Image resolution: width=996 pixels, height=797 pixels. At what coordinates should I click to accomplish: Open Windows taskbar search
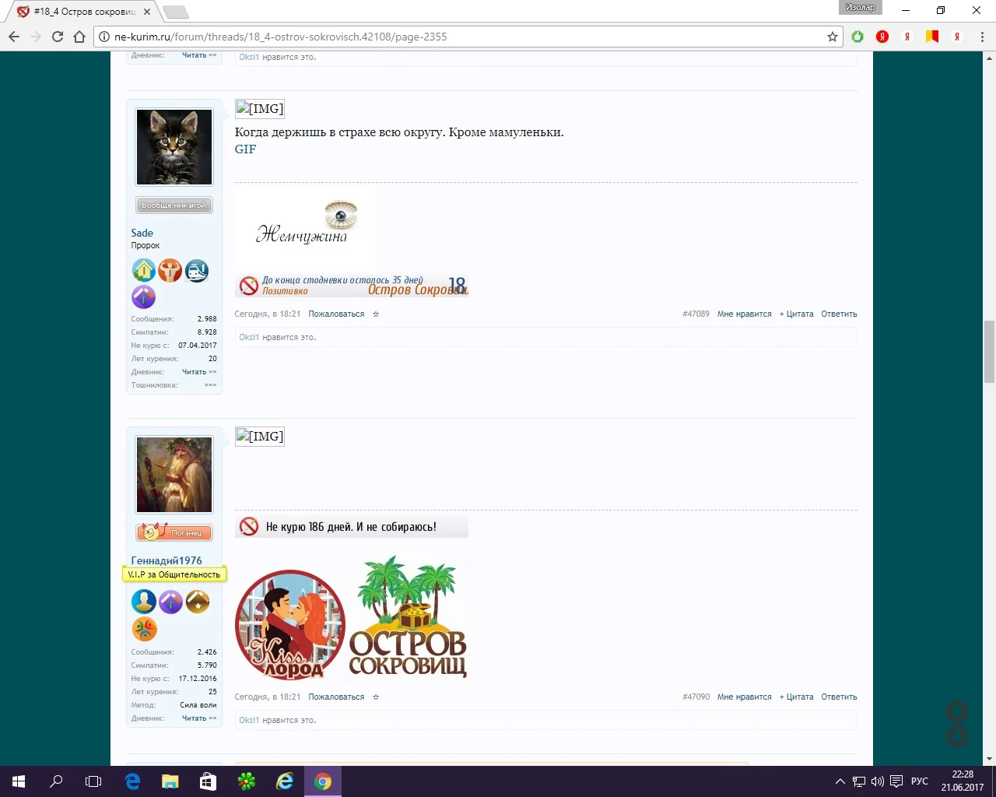point(56,781)
